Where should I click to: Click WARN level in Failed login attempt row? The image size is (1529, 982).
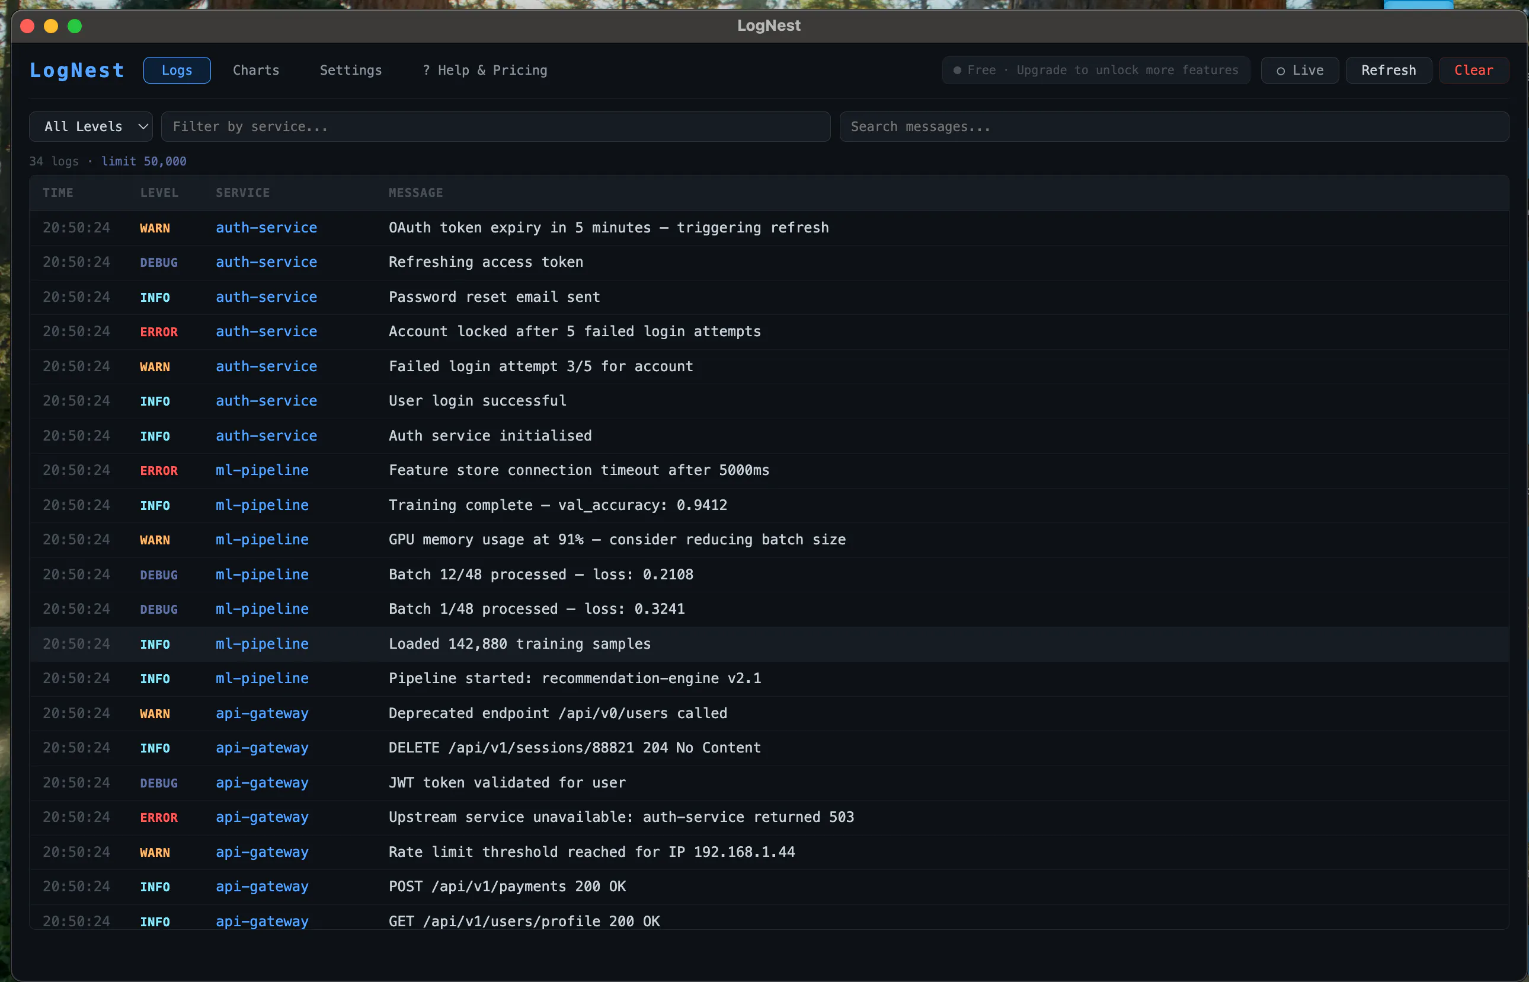pyautogui.click(x=155, y=367)
